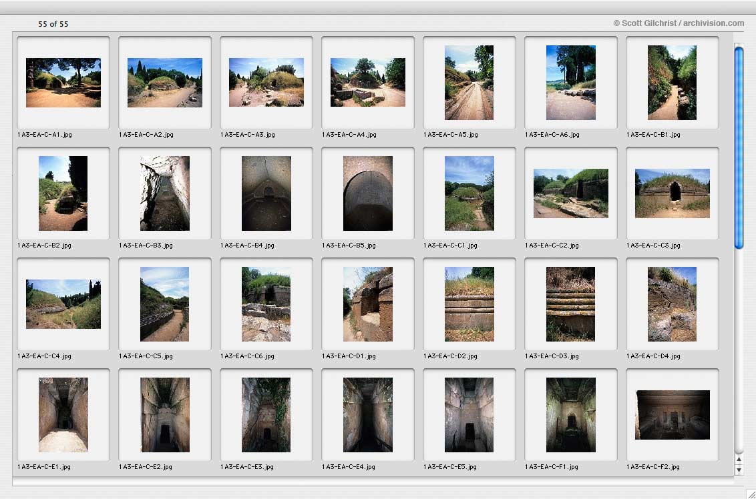Select the caption text 1A3-EA-C-E5.jpg
The width and height of the screenshot is (756, 499).
[450, 467]
